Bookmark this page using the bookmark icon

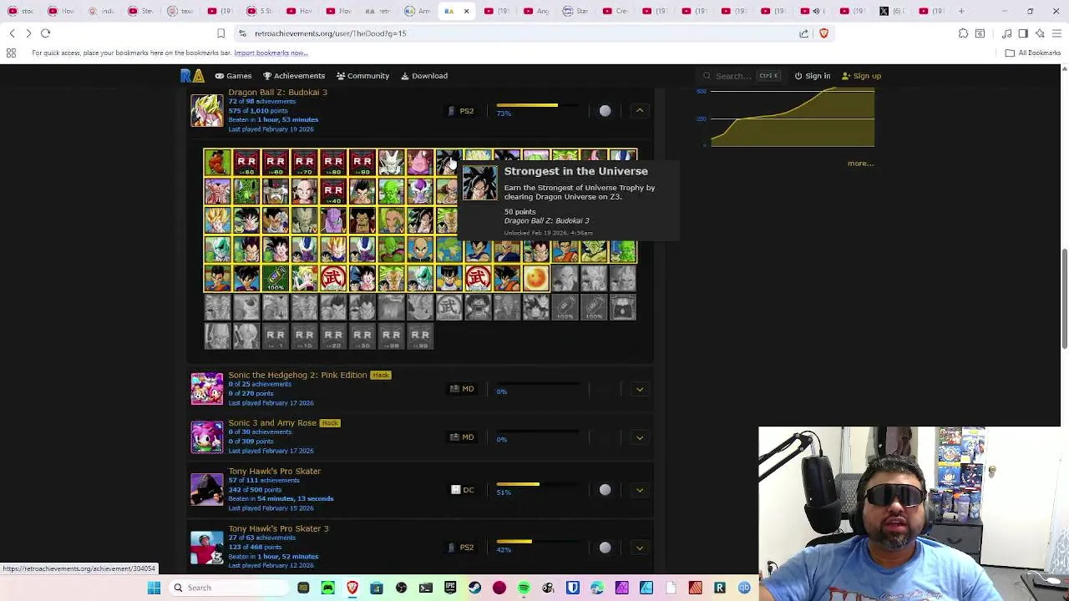tap(220, 33)
